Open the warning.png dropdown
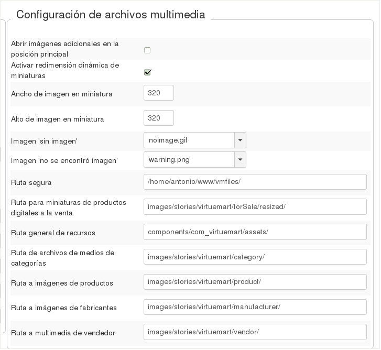 [x=195, y=160]
